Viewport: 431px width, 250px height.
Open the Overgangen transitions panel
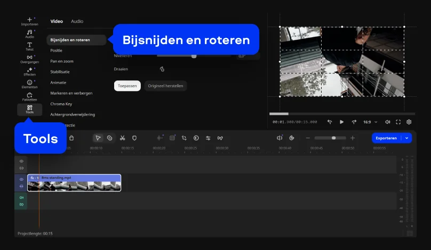[29, 59]
